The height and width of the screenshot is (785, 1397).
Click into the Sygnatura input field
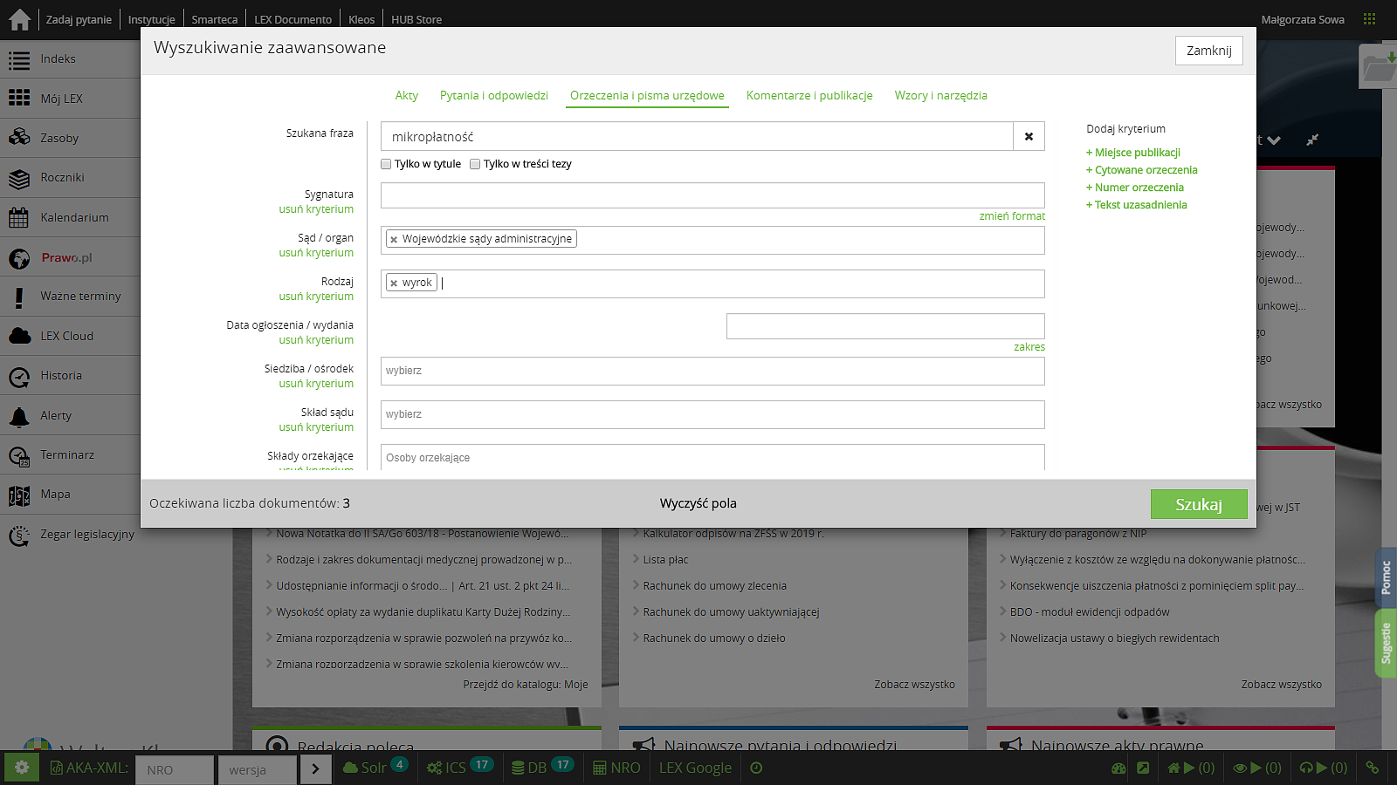click(x=712, y=195)
